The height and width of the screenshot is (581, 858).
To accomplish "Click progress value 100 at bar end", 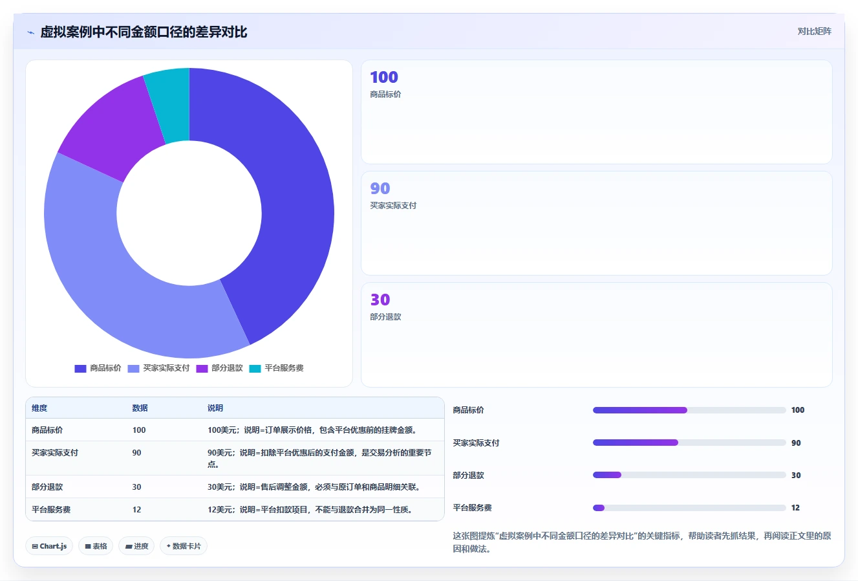I will [x=798, y=410].
